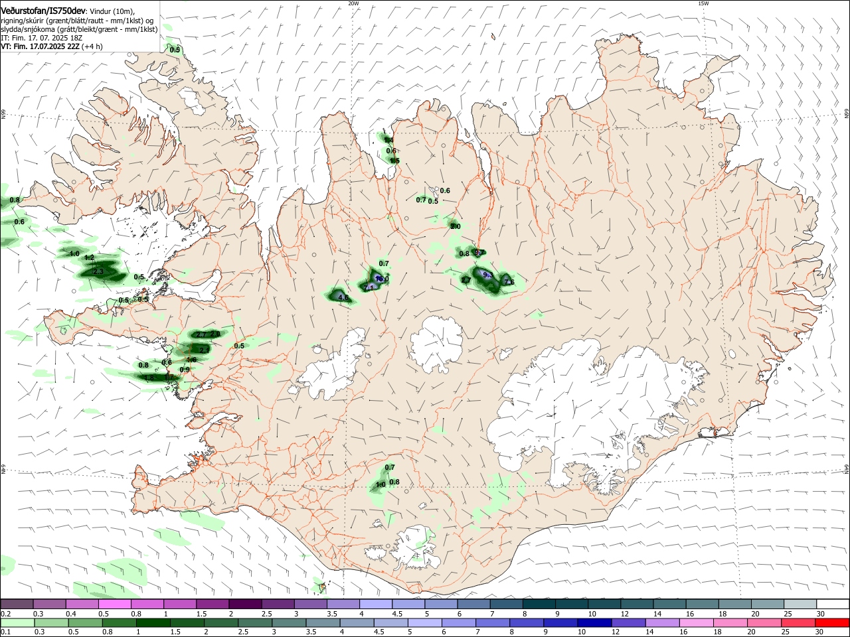Click the 1.8 precipitation value
Image resolution: width=850 pixels, height=637 pixels.
(x=149, y=378)
